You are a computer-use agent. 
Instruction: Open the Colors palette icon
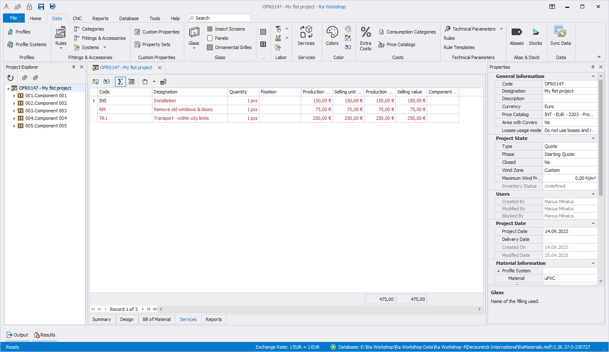click(x=332, y=36)
